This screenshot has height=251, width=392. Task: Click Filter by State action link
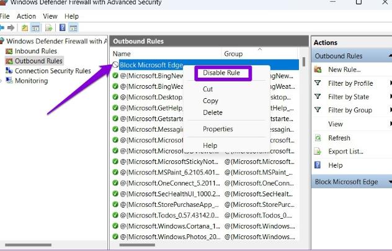coord(349,97)
